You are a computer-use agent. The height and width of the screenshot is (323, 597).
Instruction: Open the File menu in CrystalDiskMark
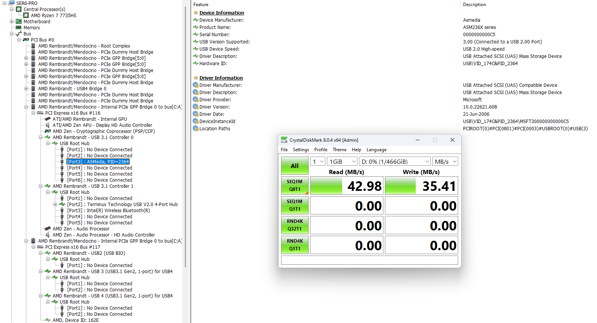(284, 150)
